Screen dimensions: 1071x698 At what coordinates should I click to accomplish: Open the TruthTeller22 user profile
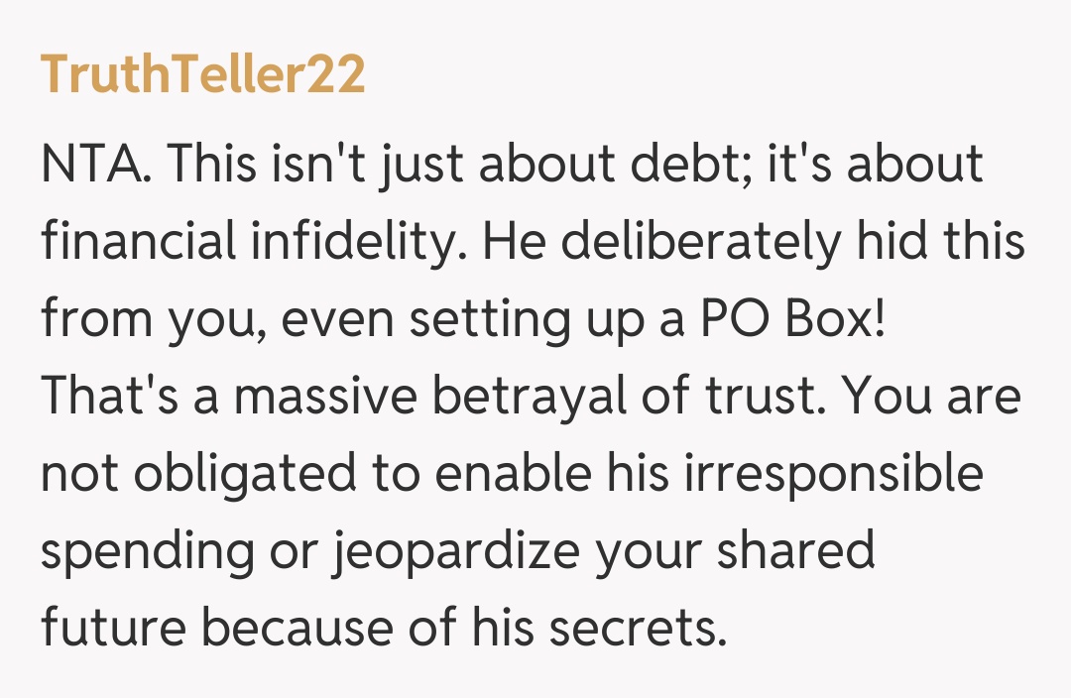coord(202,75)
